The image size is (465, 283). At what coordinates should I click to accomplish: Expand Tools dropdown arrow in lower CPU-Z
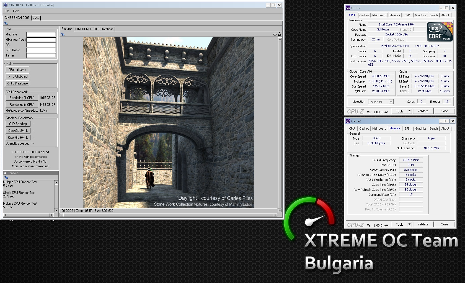pos(410,224)
